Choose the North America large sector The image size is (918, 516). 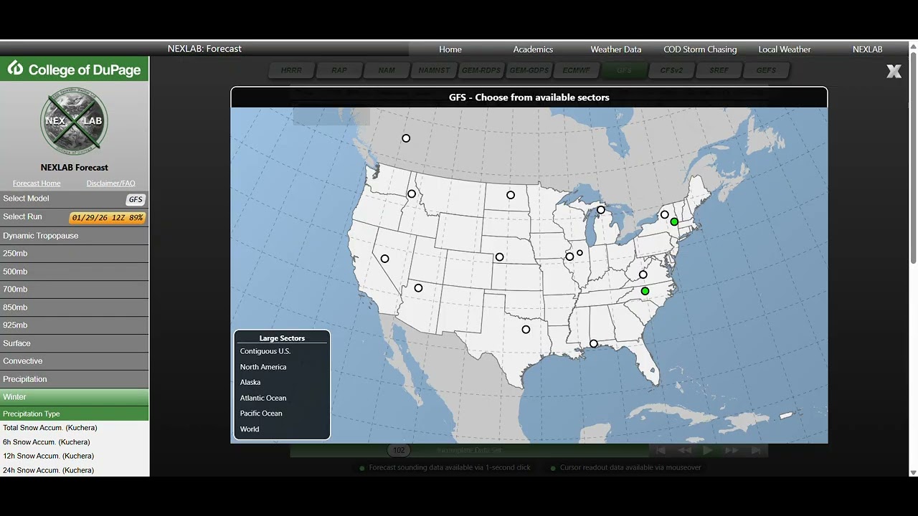tap(263, 367)
